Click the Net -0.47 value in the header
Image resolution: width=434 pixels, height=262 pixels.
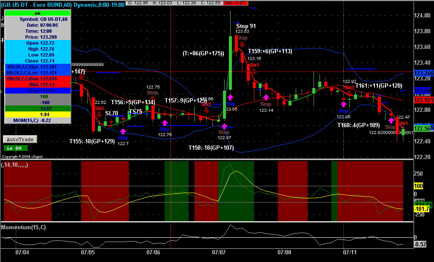[x=236, y=3]
